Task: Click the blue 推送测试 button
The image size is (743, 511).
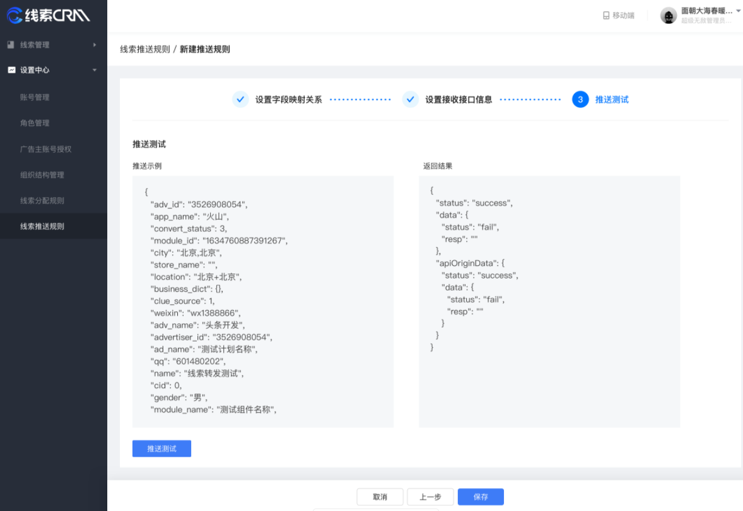Action: [161, 448]
